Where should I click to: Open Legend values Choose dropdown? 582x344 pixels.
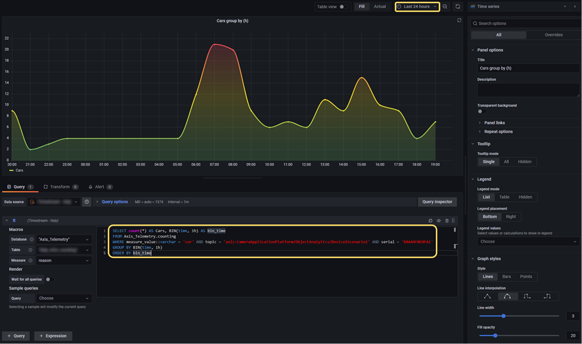[x=528, y=242]
